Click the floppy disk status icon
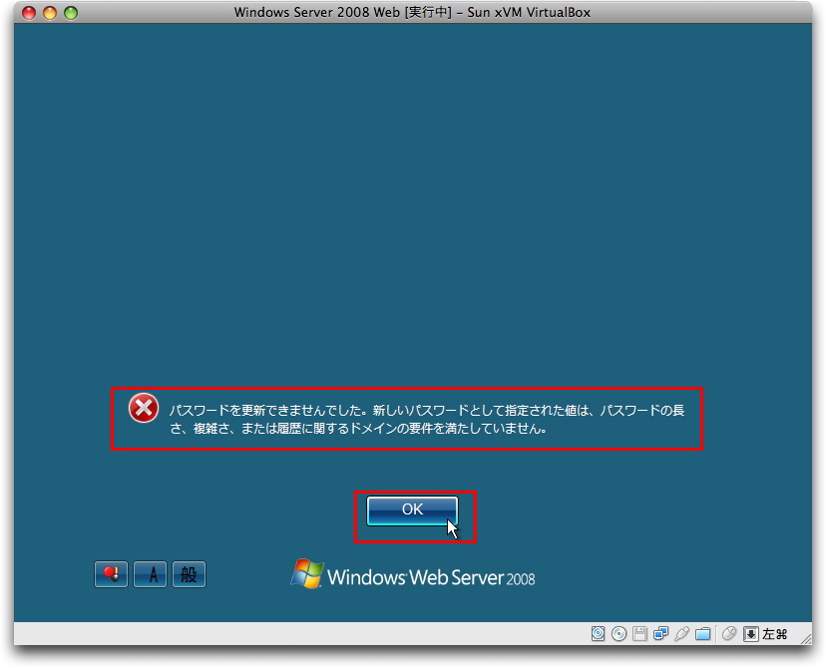 click(x=640, y=634)
